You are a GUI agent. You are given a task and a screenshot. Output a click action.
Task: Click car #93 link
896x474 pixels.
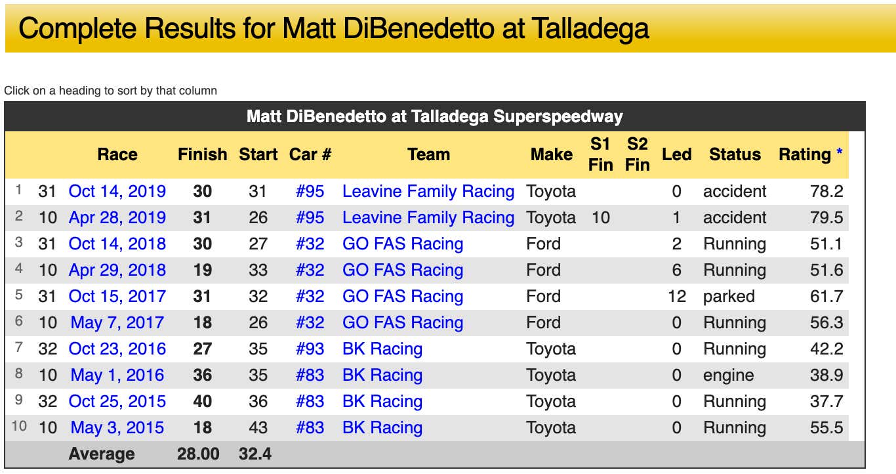pyautogui.click(x=310, y=349)
